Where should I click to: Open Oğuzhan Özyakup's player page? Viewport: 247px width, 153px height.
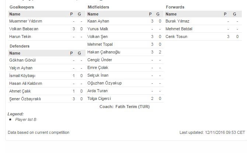(104, 83)
